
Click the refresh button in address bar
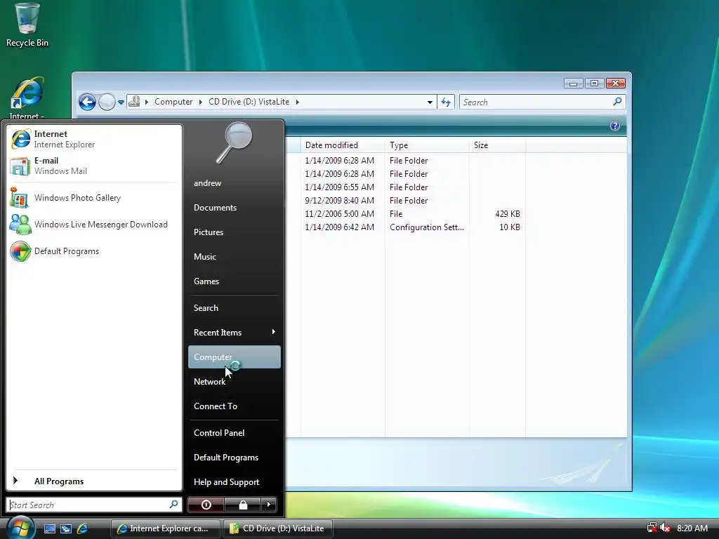pos(446,102)
